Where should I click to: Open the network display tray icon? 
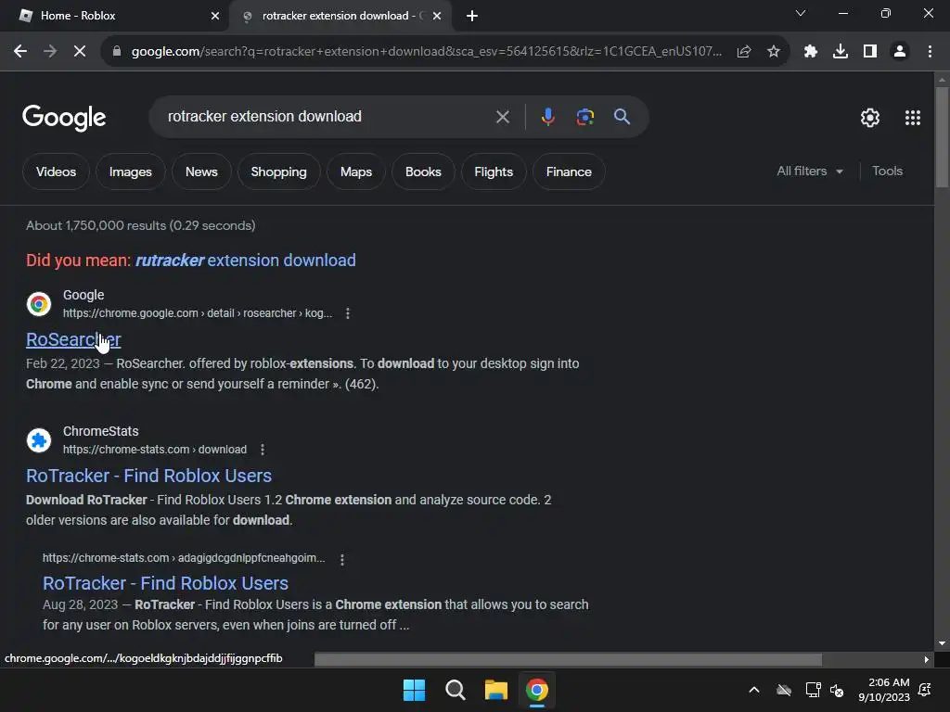[813, 690]
